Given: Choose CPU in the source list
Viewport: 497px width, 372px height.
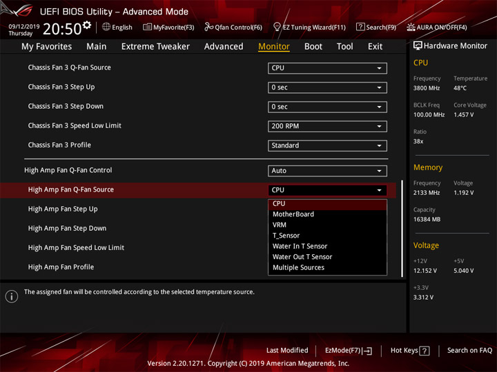Looking at the screenshot, I should click(327, 204).
